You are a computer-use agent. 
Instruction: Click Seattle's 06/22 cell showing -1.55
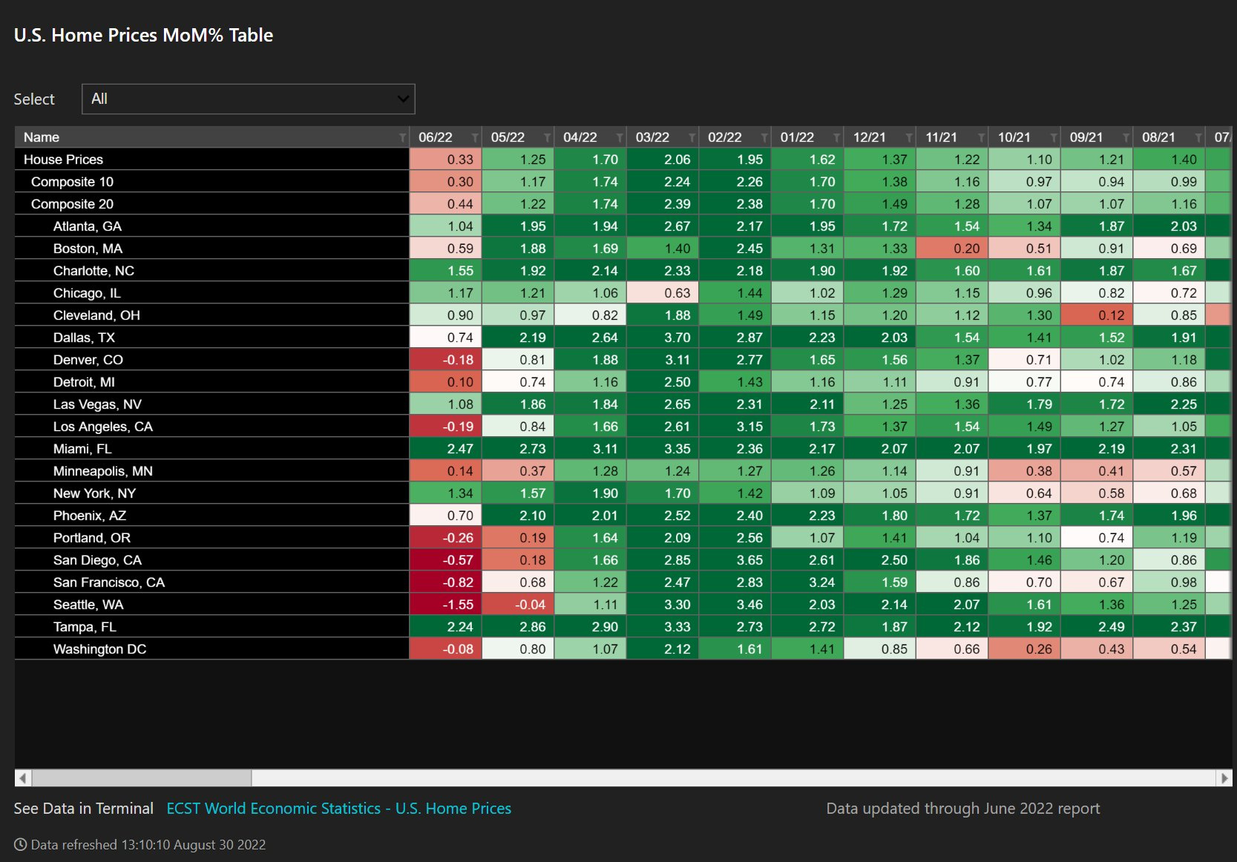446,605
